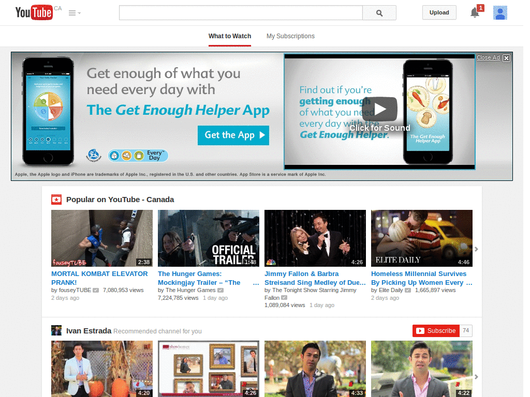Open MORTAL KOMBAT ELEVATOR PRANK! title link
Screen dimensions: 530x397
(x=99, y=278)
